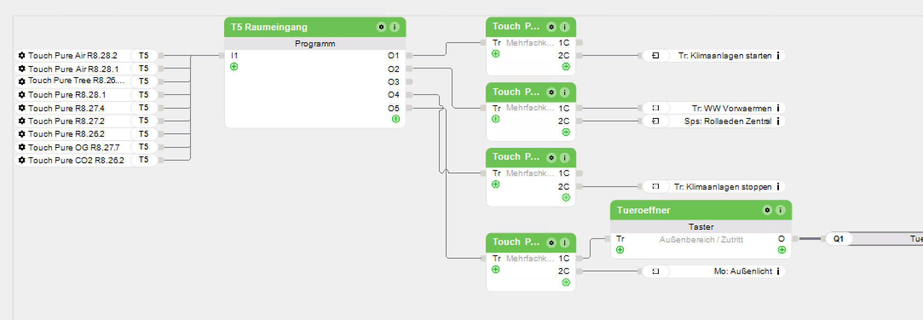Click the O3 output connector on T5 Raumeingang
Viewport: 923px width, 320px height.
pos(409,82)
